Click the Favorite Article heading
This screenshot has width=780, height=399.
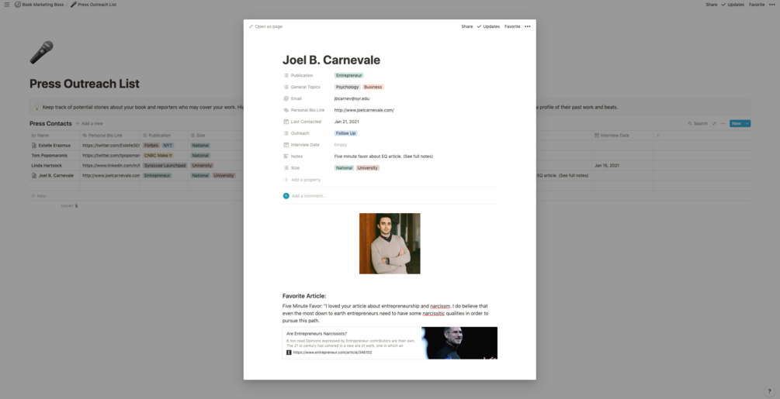pos(304,296)
